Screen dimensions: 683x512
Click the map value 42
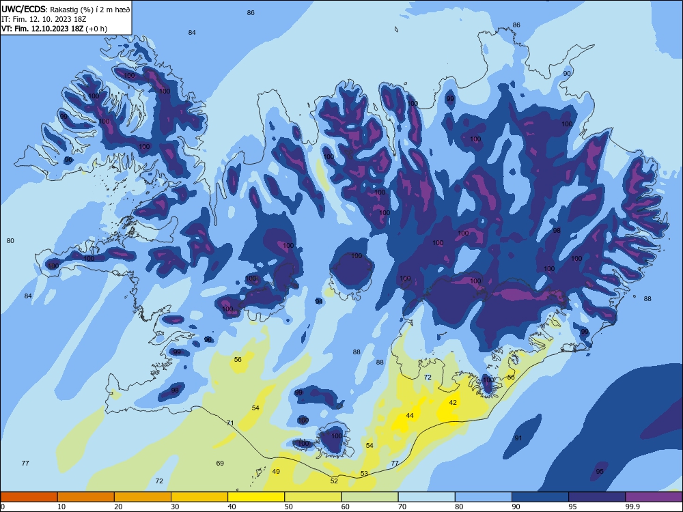pyautogui.click(x=453, y=402)
